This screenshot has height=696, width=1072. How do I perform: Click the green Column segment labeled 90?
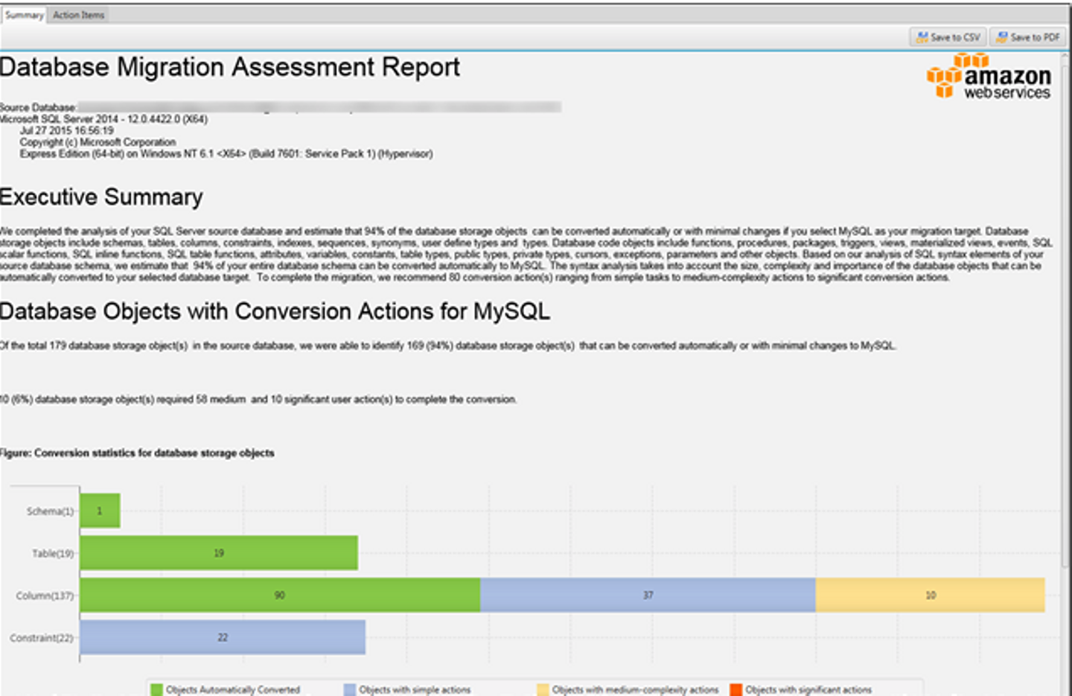(x=280, y=596)
